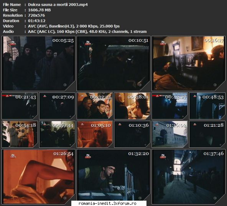Click the file size value '1606.78 MB'

39,10
